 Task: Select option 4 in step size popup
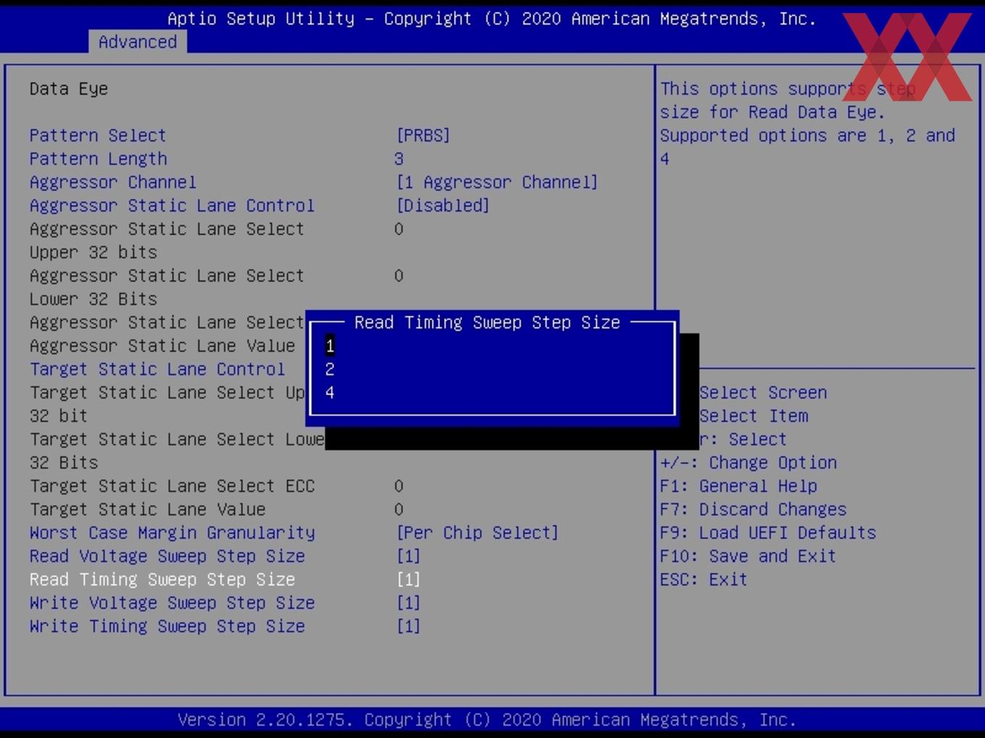[330, 393]
